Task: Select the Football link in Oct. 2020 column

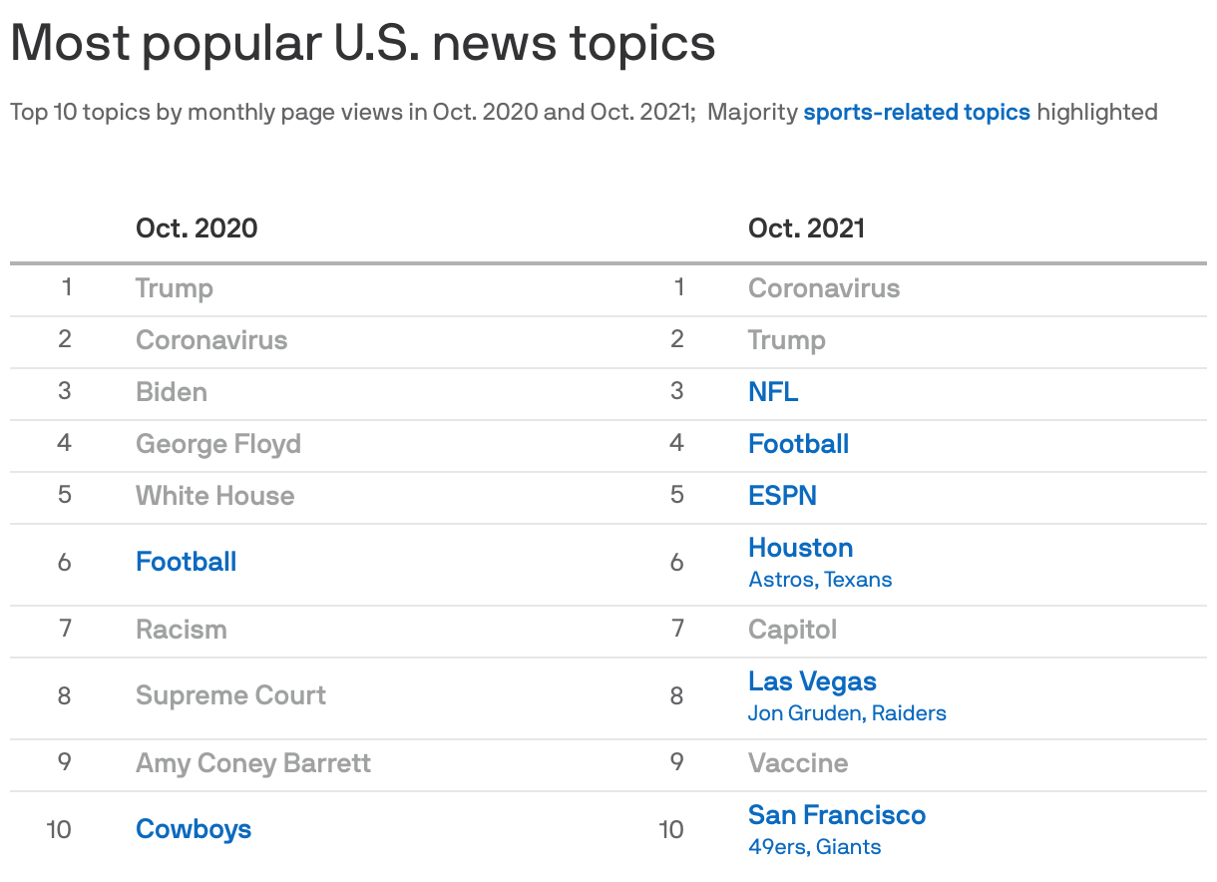Action: click(x=186, y=562)
